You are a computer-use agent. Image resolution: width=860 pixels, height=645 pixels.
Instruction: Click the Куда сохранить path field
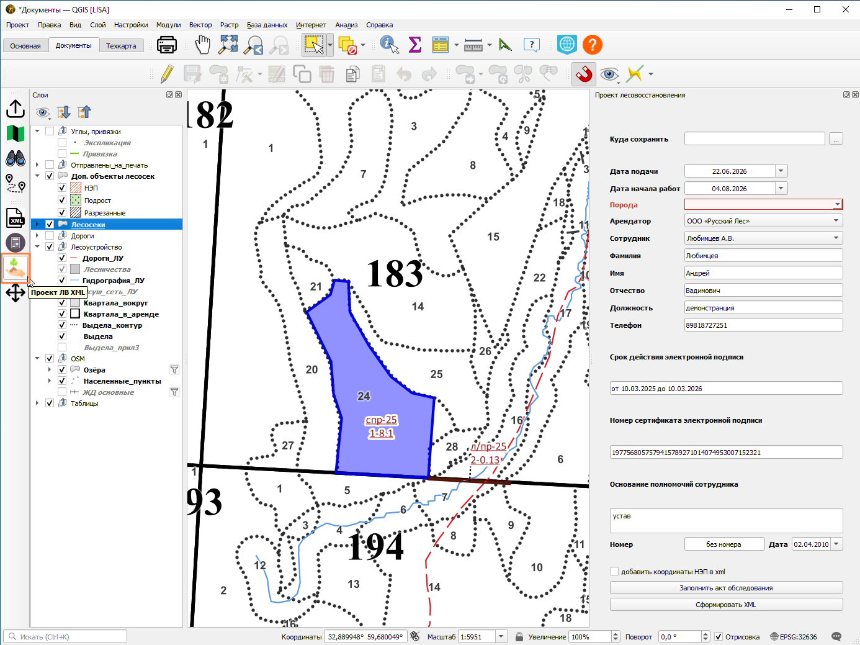pyautogui.click(x=755, y=138)
